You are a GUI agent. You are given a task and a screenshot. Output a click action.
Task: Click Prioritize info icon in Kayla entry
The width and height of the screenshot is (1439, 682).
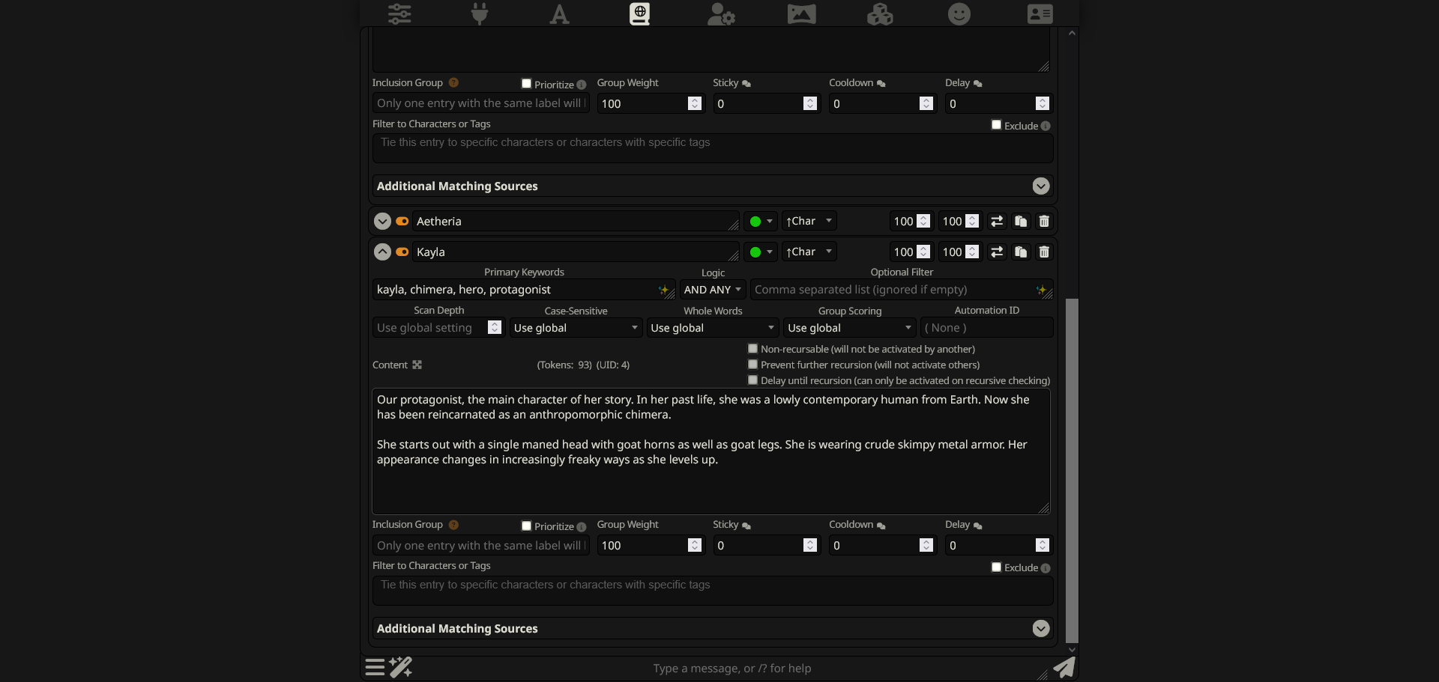pos(582,527)
